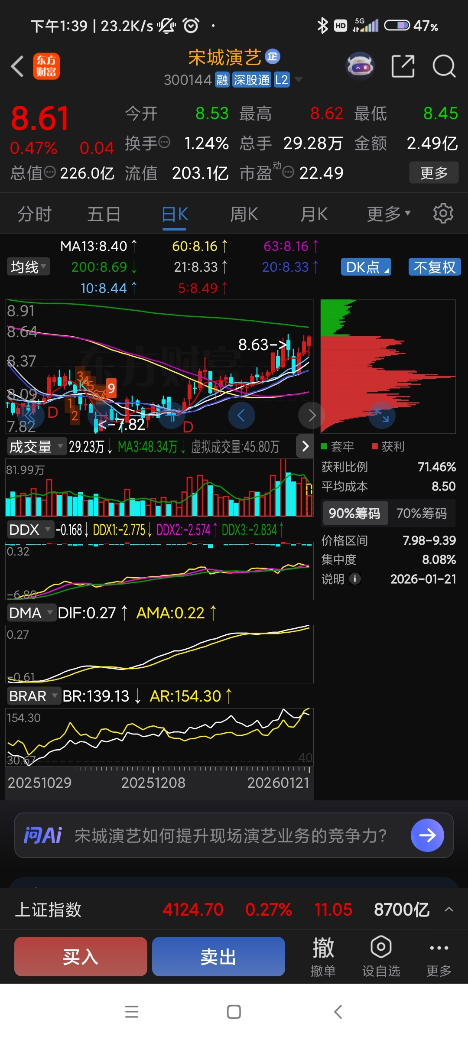Tap the 集中度 8.08% value
468x1040 pixels.
click(x=439, y=559)
